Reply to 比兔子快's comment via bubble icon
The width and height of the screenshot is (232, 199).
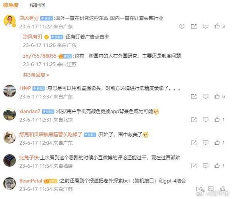pos(205,166)
